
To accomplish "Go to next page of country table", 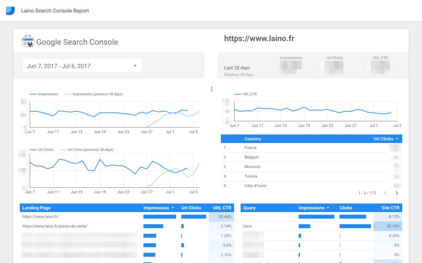I will click(397, 193).
